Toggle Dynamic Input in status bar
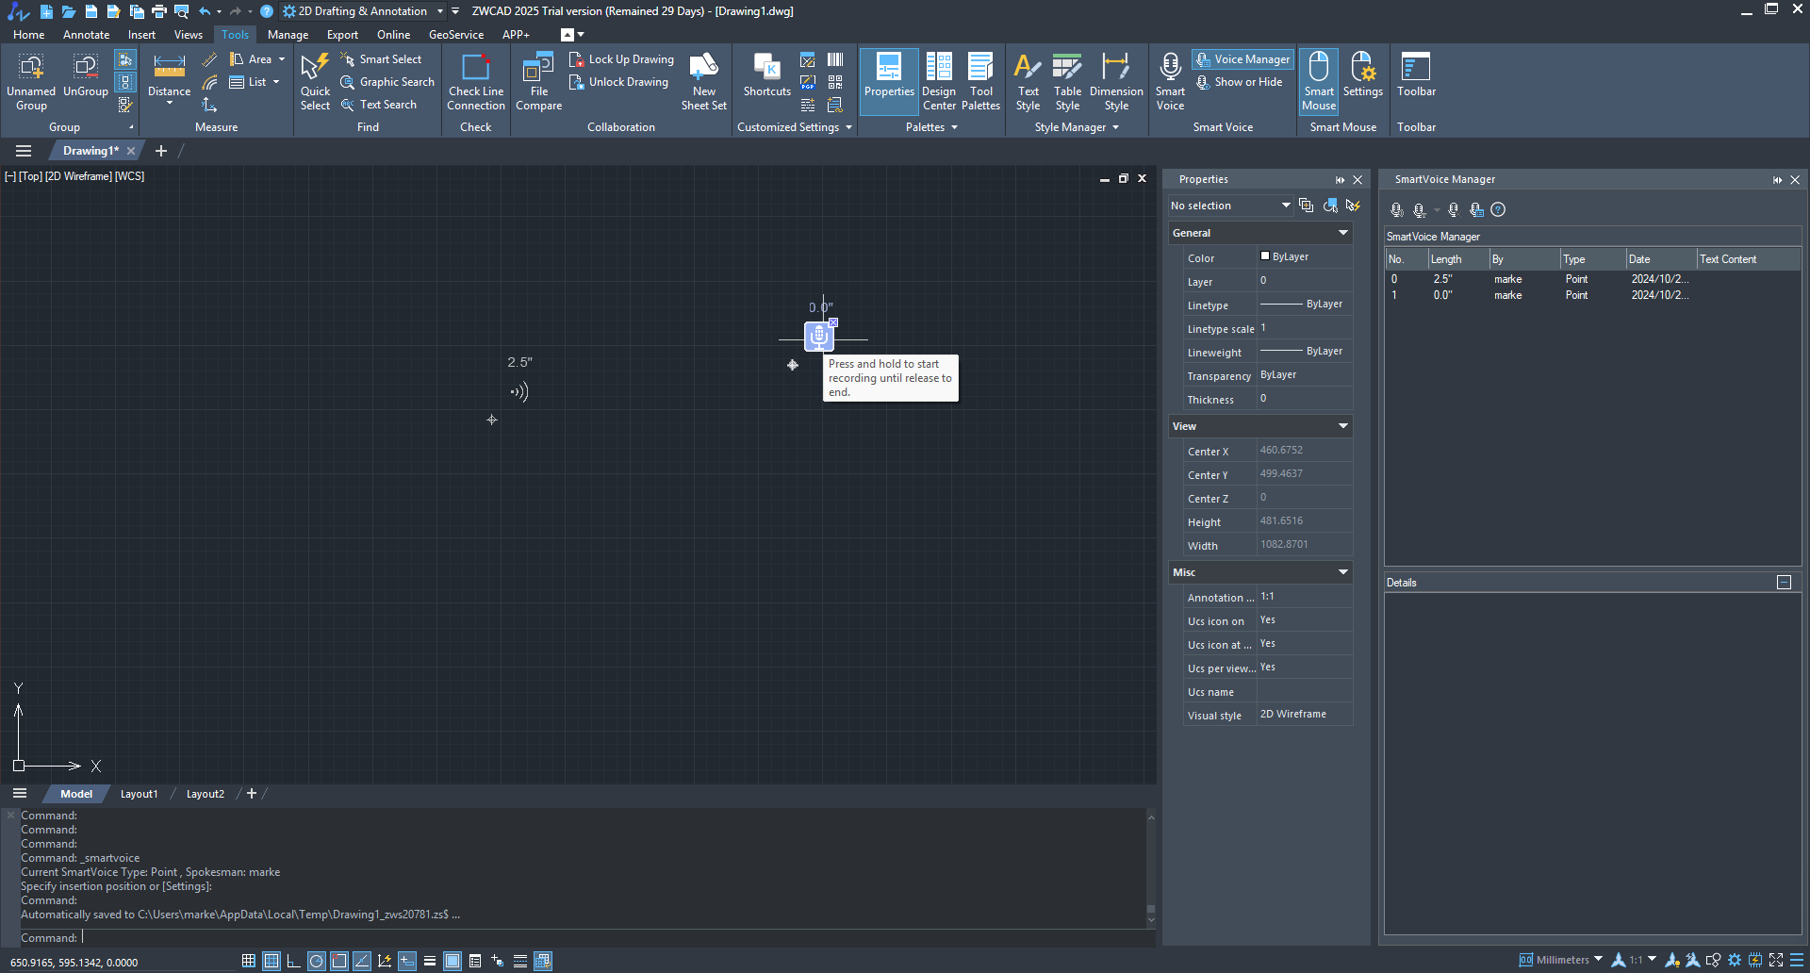Image resolution: width=1810 pixels, height=973 pixels. pyautogui.click(x=407, y=961)
